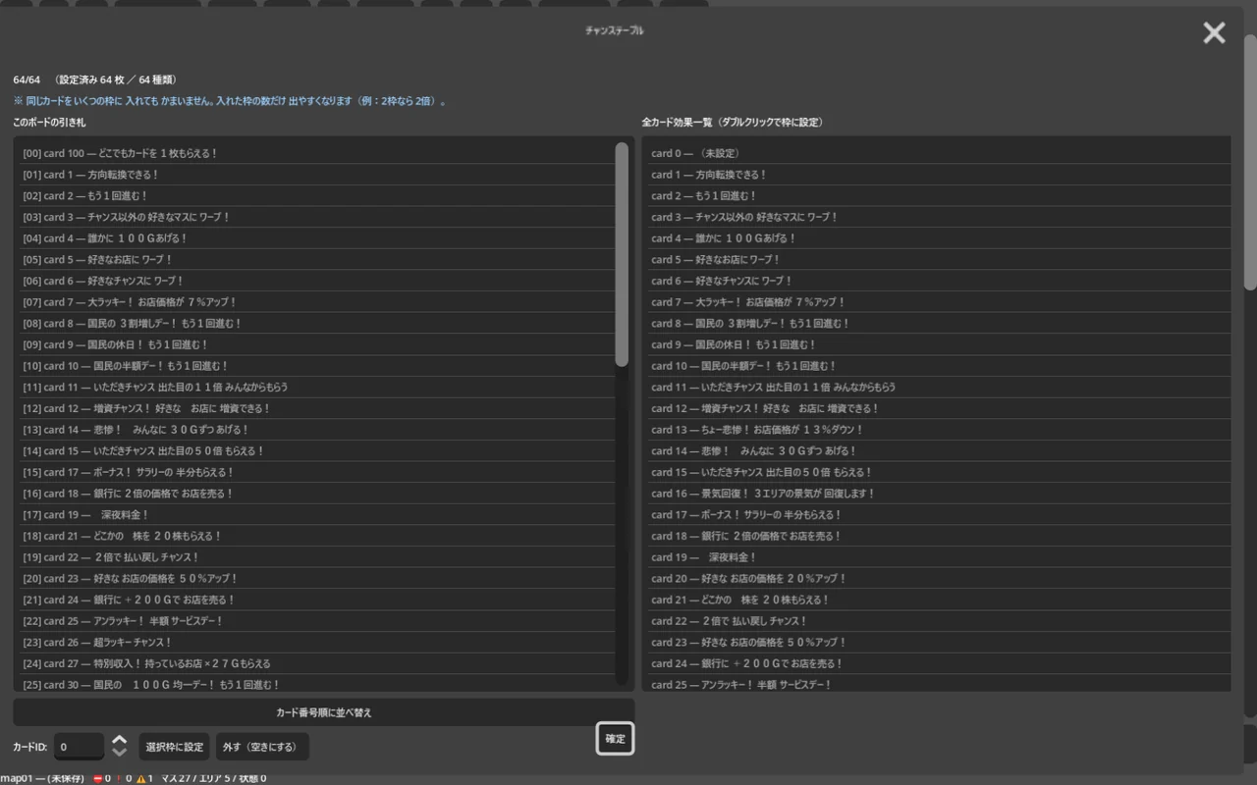This screenshot has width=1257, height=785.
Task: Select card 8 国民の３割増しデー in all-cards list
Action: pyautogui.click(x=939, y=324)
